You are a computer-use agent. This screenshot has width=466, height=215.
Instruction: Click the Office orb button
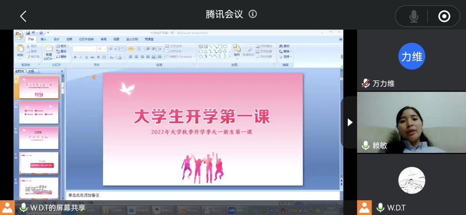pos(19,35)
